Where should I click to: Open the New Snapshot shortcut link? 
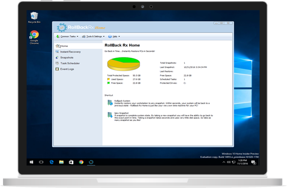point(121,113)
